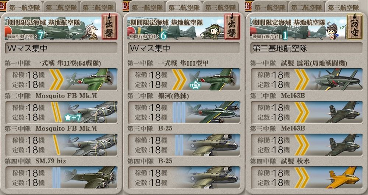
Task: Select the prototype Shinden fighter slot
Action: pos(307,79)
